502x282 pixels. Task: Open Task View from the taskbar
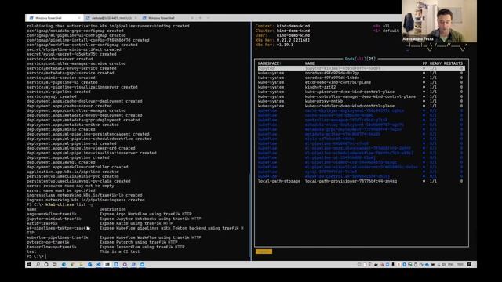click(x=55, y=265)
